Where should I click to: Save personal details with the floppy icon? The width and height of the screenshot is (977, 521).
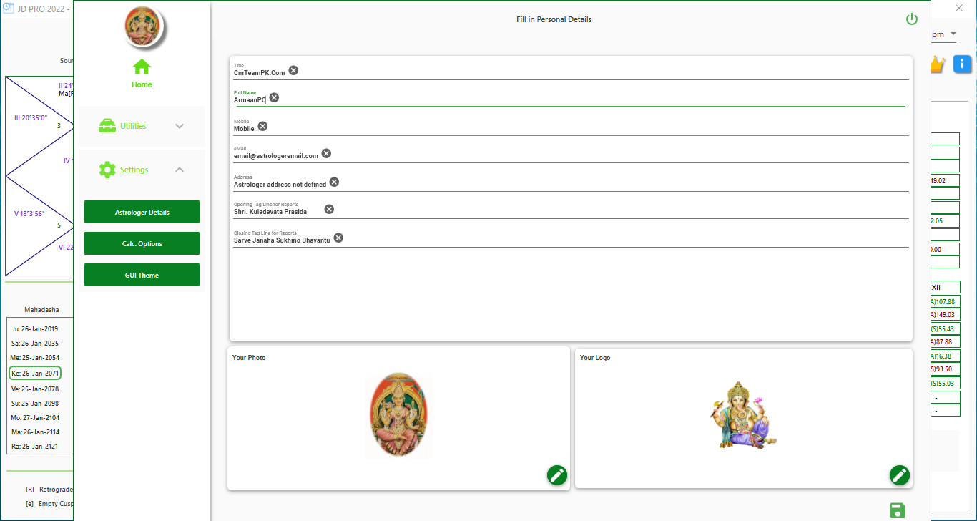coord(898,510)
